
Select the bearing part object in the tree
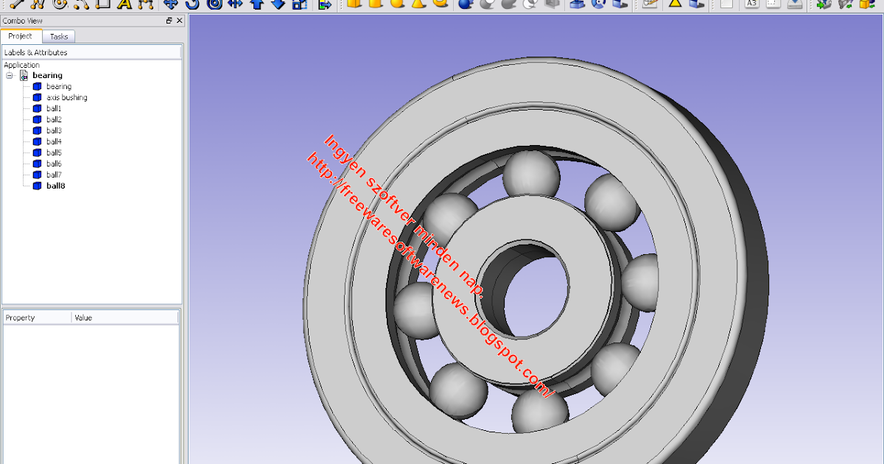click(58, 86)
